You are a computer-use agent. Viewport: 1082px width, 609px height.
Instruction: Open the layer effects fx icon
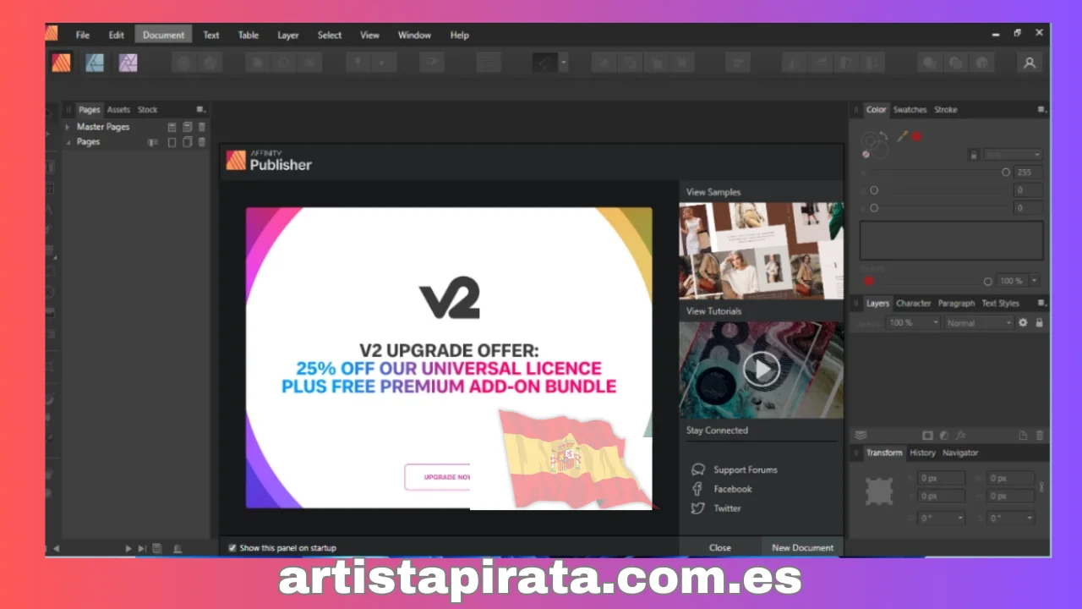[961, 436]
